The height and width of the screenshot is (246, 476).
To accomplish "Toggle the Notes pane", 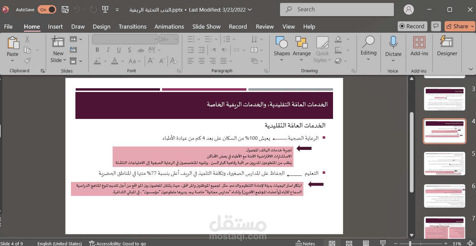I will click(x=305, y=243).
